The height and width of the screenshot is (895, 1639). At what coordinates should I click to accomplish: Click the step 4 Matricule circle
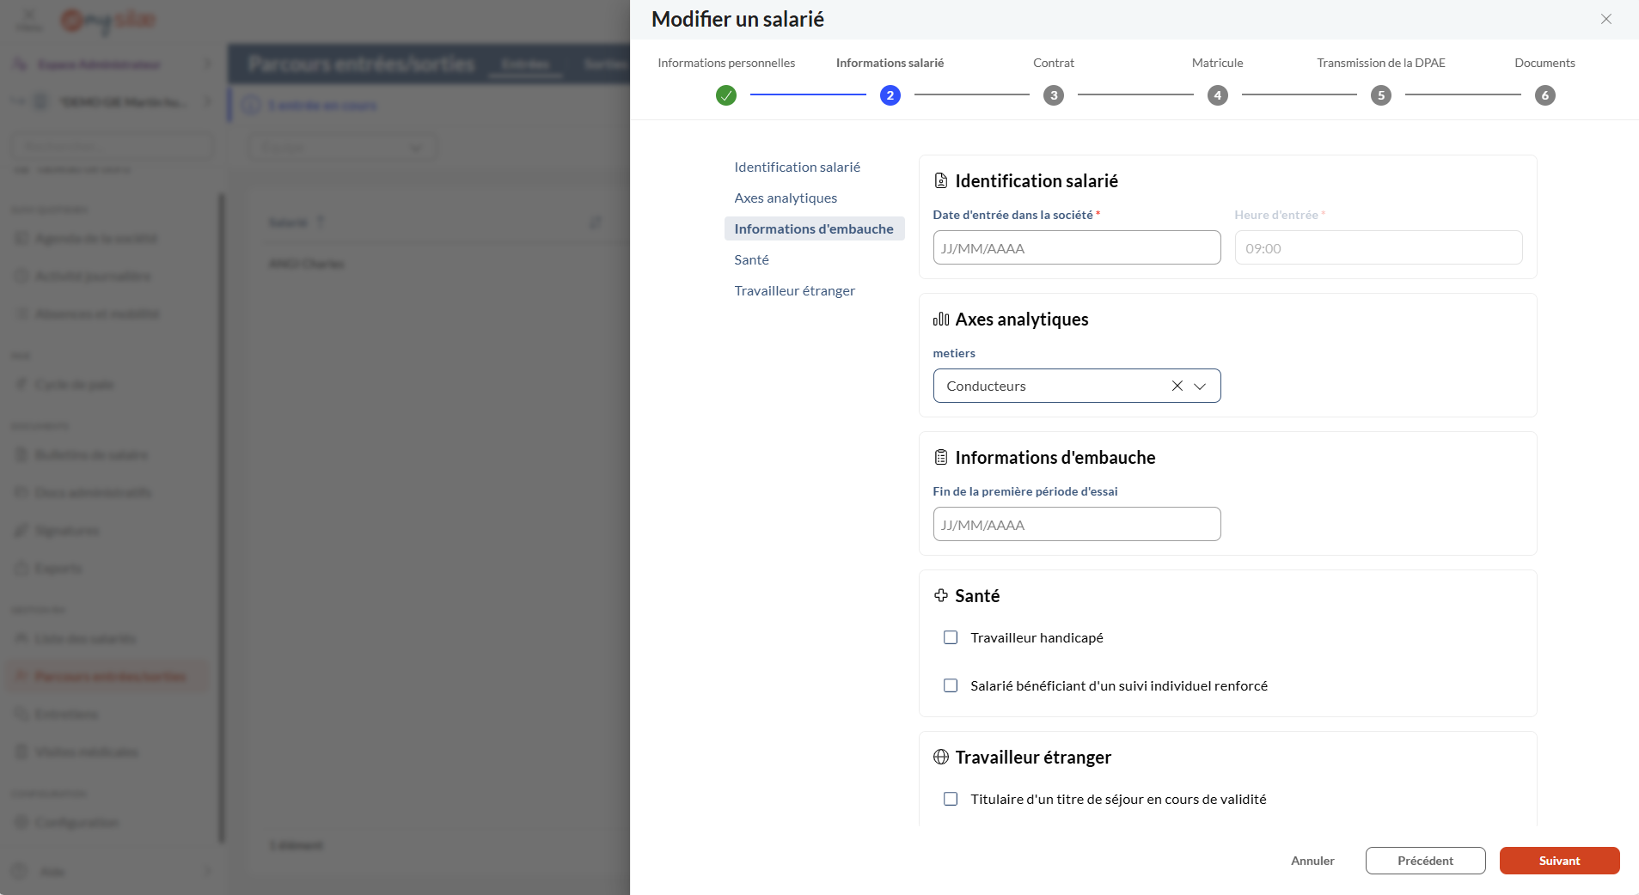[x=1217, y=95]
